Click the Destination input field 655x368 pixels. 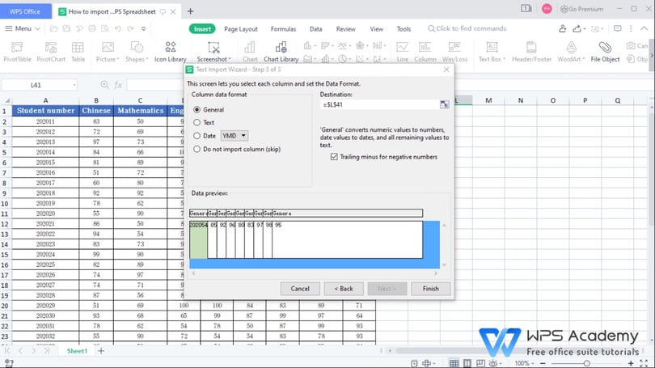pos(378,105)
